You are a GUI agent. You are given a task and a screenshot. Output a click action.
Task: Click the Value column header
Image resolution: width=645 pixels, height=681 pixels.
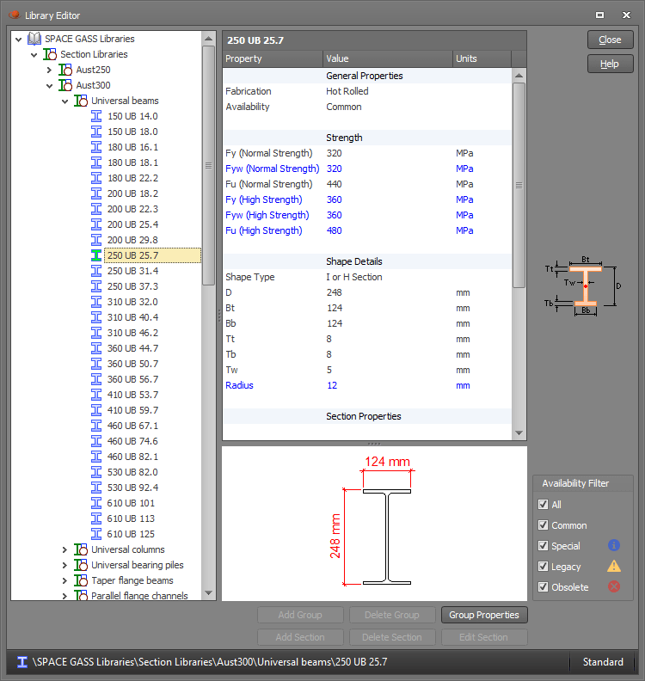tap(388, 58)
